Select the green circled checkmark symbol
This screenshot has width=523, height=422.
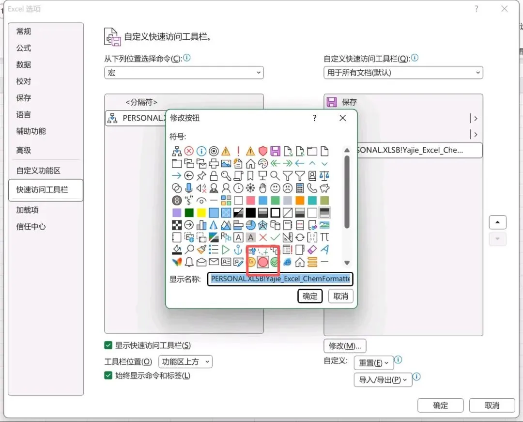point(275,262)
